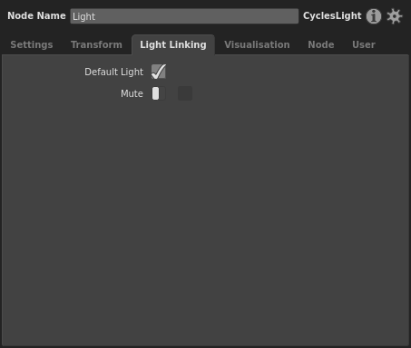The width and height of the screenshot is (411, 348).
Task: Toggle the Default Light checkbox
Action: tap(159, 72)
